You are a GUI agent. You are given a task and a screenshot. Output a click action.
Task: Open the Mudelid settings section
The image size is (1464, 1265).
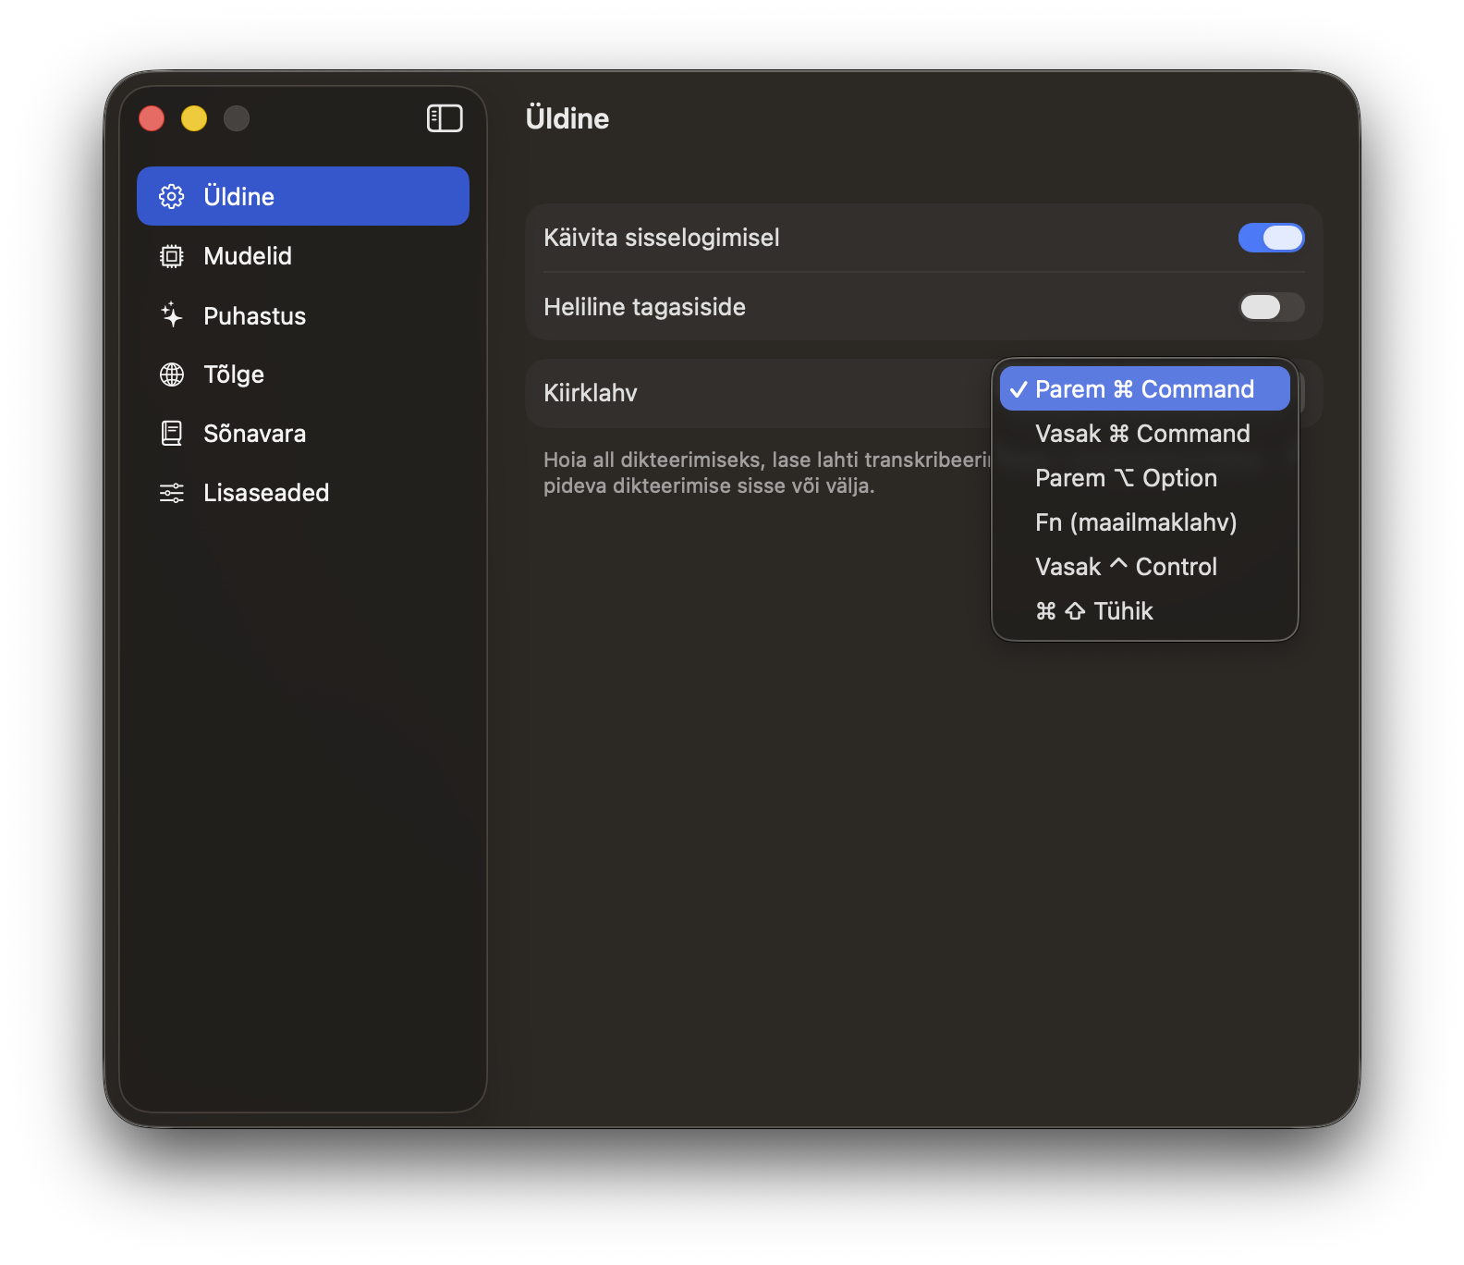tap(248, 256)
